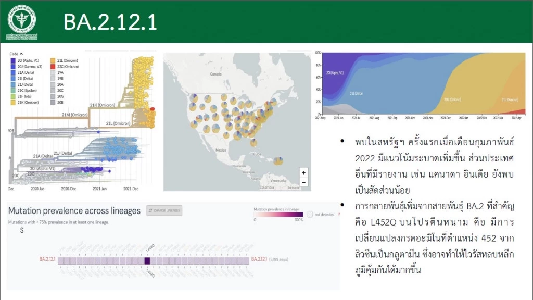Click the highlighted L452Q mutation cell

click(x=147, y=260)
